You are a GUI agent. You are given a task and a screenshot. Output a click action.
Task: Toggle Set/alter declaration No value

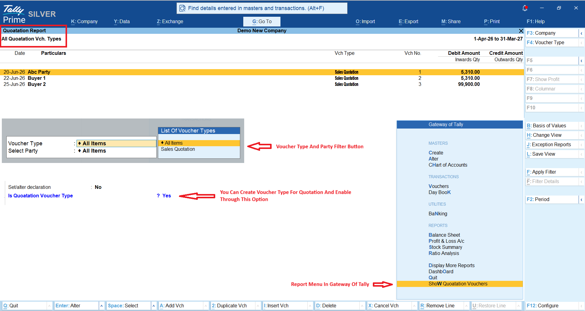tap(98, 187)
